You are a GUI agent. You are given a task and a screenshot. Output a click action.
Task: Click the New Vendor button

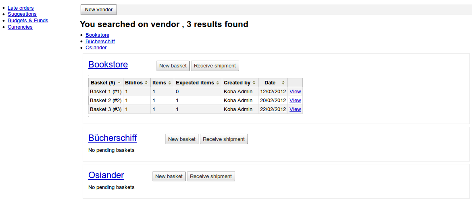tap(99, 10)
